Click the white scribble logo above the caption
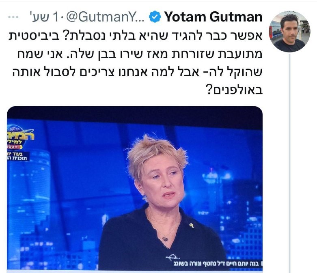317x273 pixels. click(173, 257)
